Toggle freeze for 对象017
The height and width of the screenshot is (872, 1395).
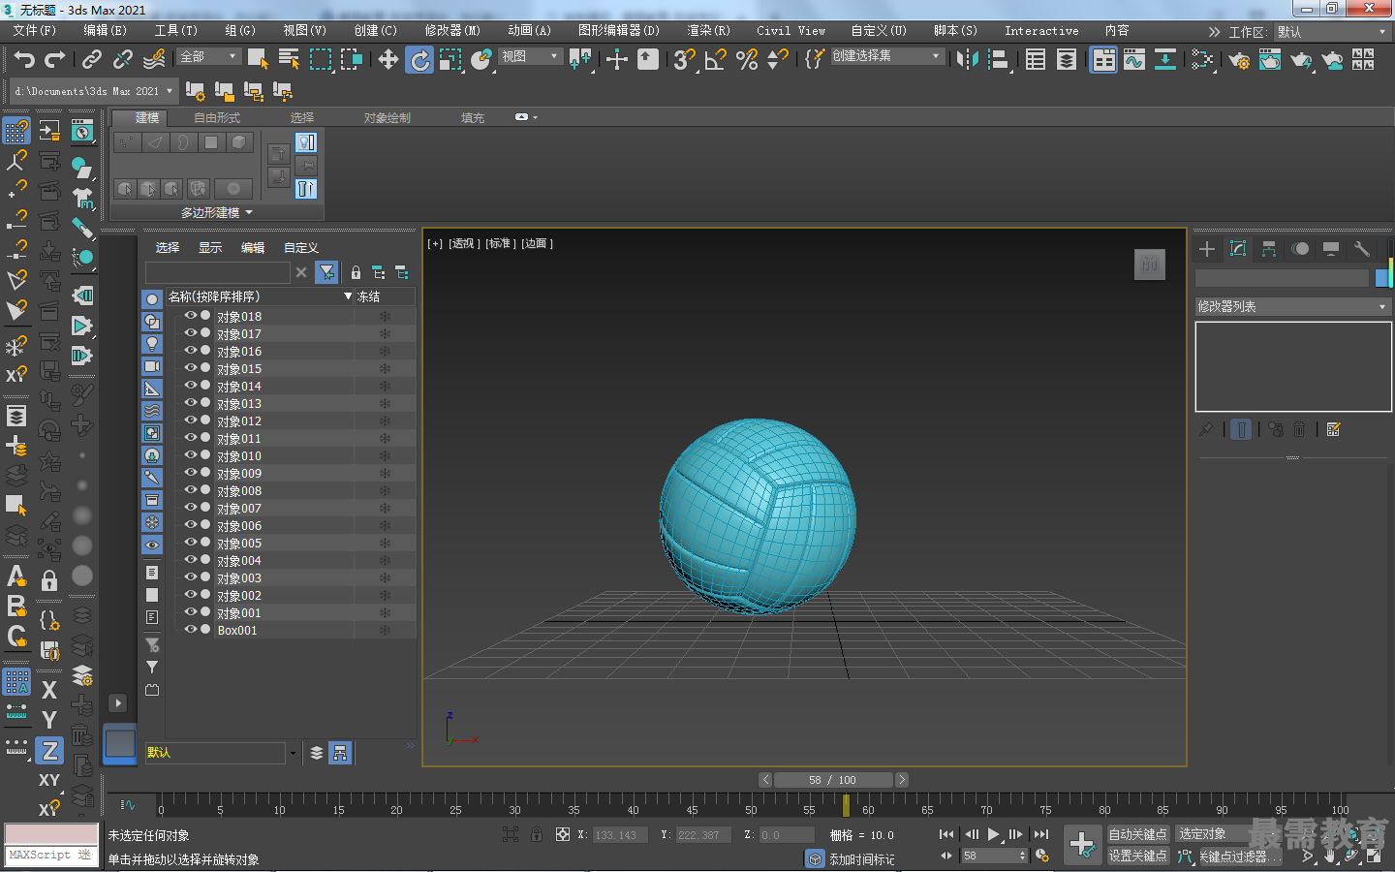click(x=385, y=334)
